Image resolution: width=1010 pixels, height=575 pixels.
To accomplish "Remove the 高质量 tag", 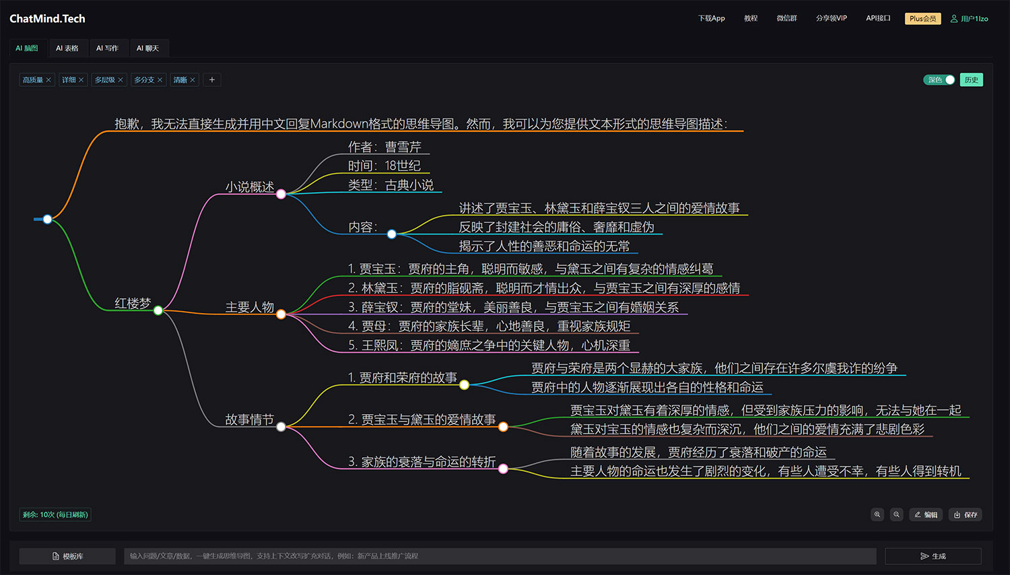I will tap(47, 79).
